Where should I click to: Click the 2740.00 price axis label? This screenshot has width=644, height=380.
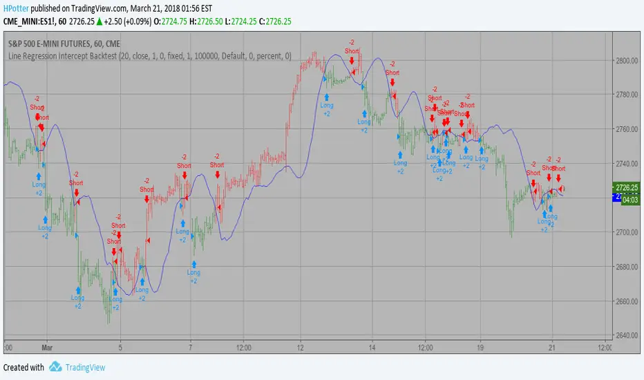point(627,164)
